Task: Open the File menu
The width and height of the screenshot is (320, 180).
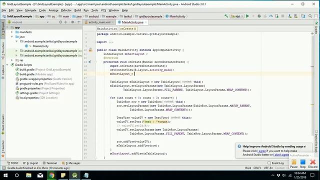Action: point(3,10)
